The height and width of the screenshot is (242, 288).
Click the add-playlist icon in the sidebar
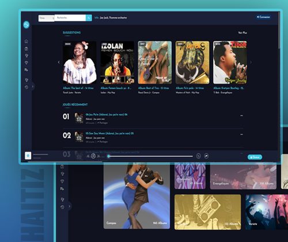tap(26, 70)
